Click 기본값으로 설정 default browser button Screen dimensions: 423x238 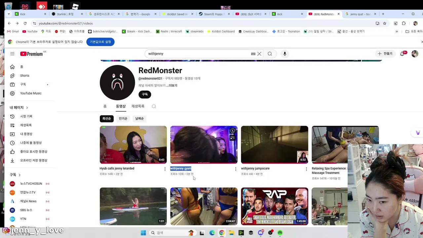point(100,42)
